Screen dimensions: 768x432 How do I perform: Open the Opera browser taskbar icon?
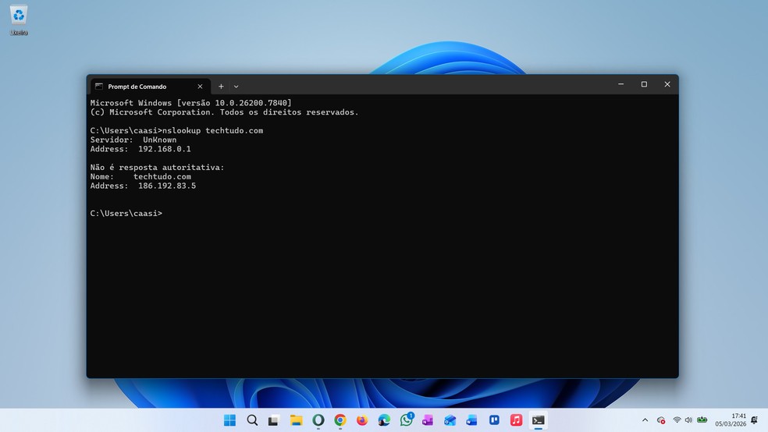318,420
